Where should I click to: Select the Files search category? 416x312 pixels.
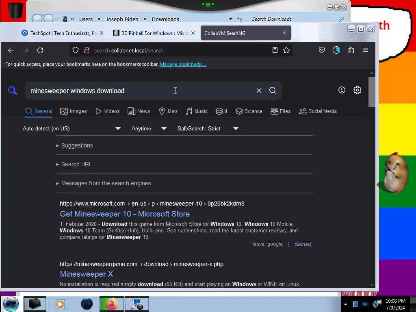(280, 111)
